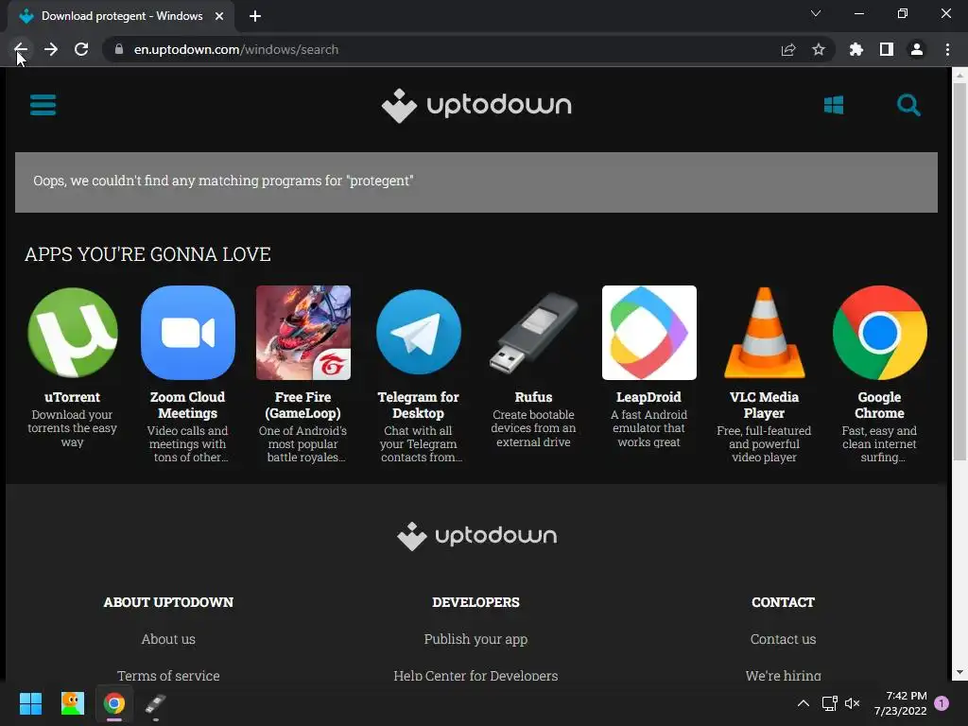Click the page vertical scrollbar thumb
This screenshot has width=968, height=726.
(x=959, y=271)
